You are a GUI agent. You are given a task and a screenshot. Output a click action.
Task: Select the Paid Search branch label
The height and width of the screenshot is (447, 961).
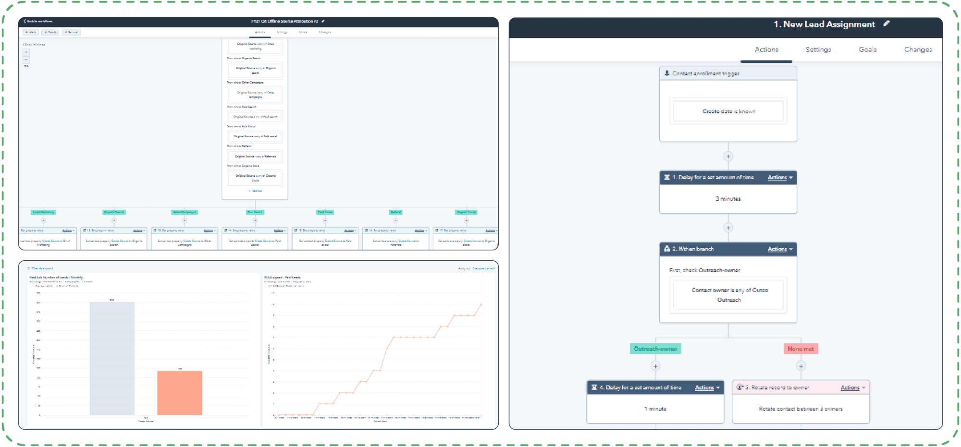[255, 212]
